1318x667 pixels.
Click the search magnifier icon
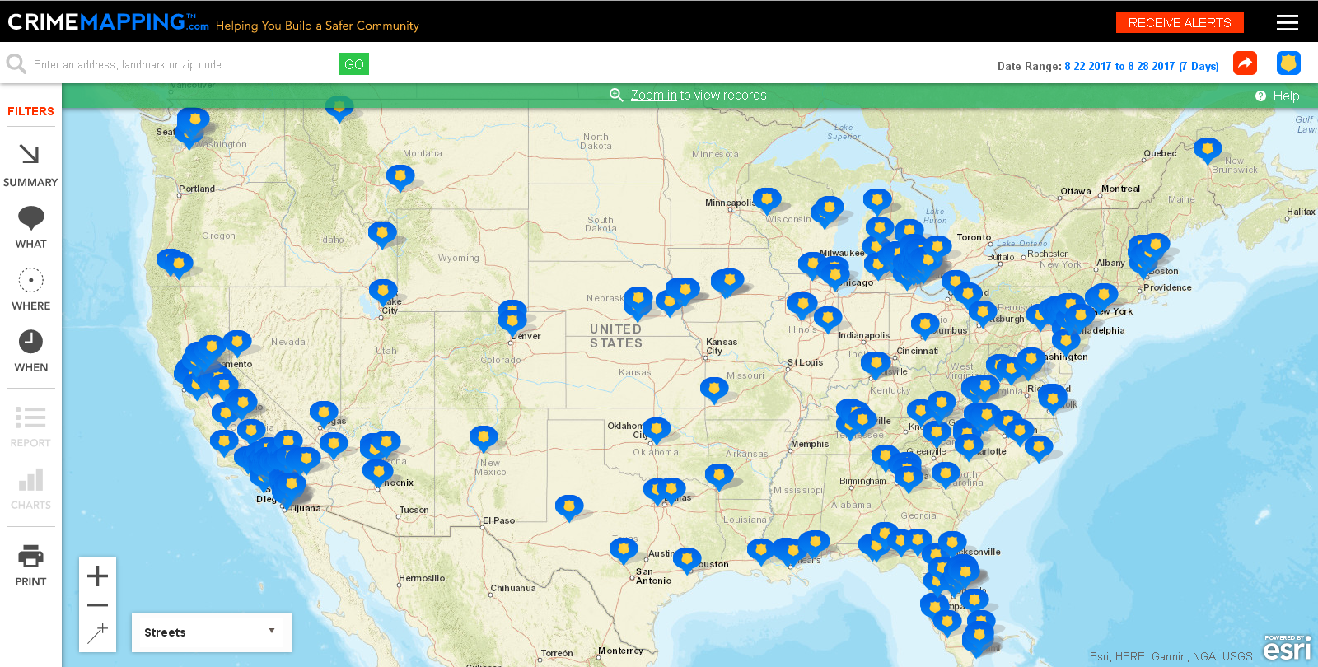click(16, 64)
